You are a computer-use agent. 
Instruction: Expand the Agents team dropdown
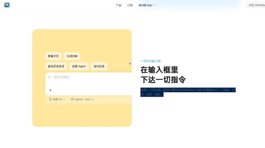(x=82, y=99)
